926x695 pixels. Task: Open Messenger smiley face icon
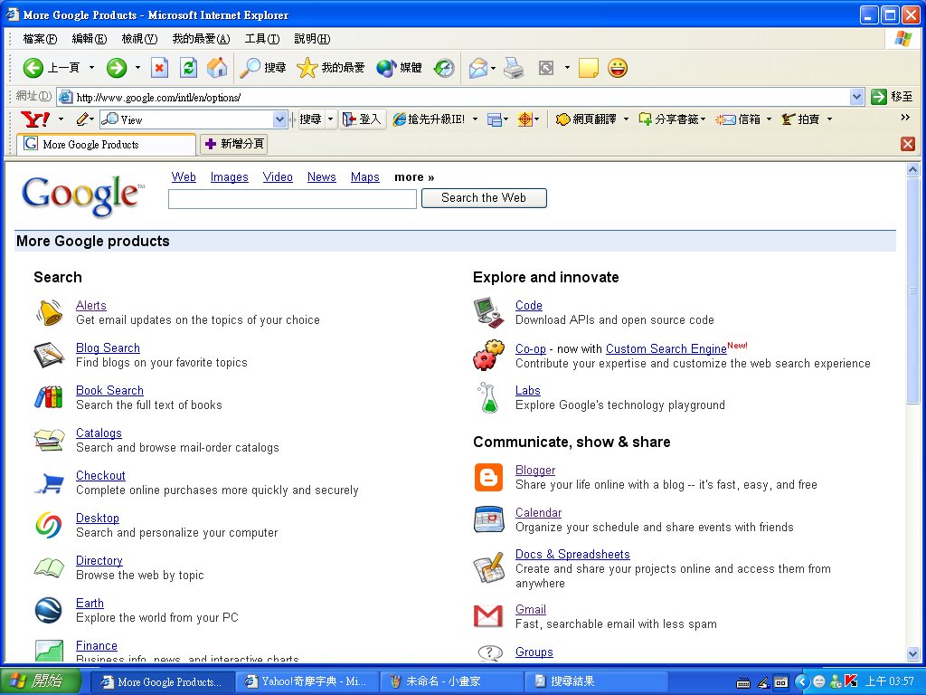(618, 68)
